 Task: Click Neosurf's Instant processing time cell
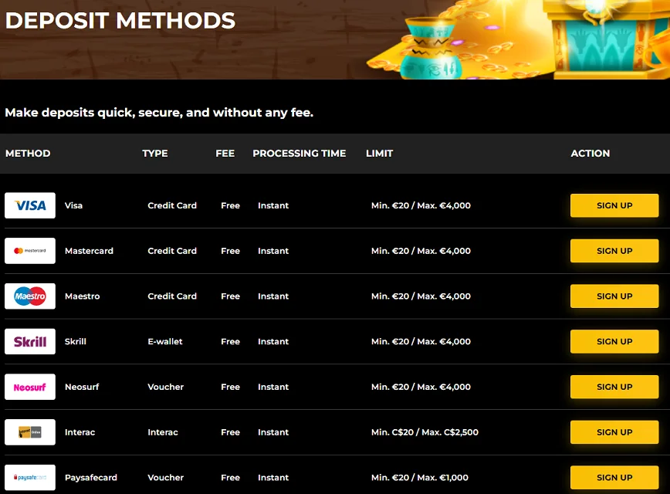(273, 387)
